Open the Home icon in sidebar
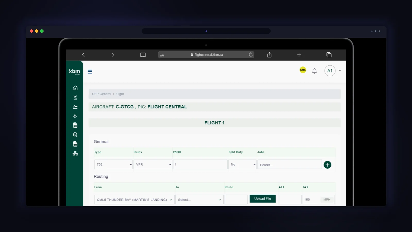This screenshot has height=232, width=412. [75, 88]
